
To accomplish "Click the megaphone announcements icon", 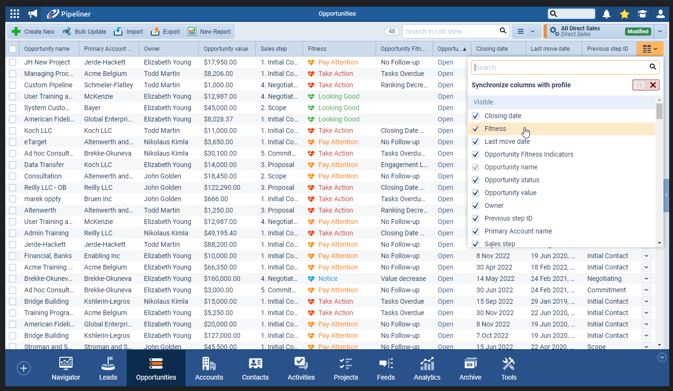I will click(x=33, y=14).
